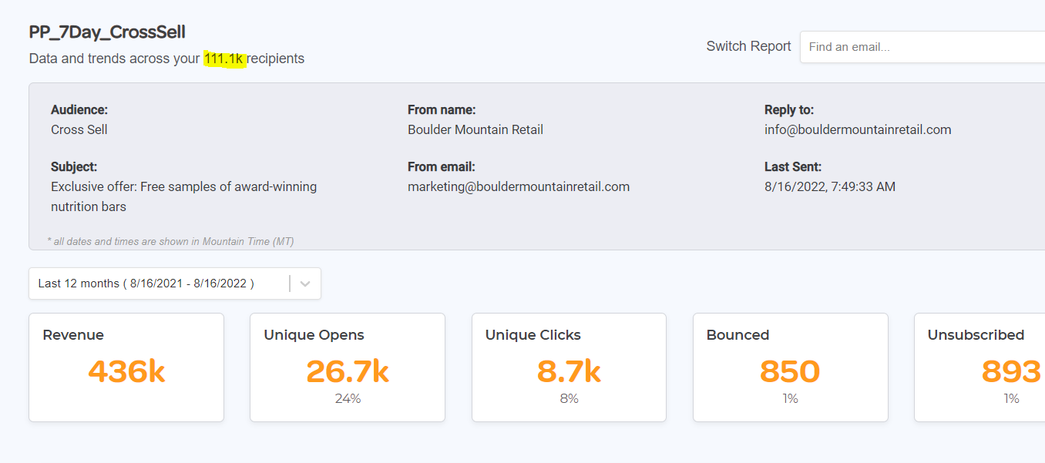Click the highlighted 111.1k recipients figure
Viewport: 1045px width, 463px height.
click(224, 59)
